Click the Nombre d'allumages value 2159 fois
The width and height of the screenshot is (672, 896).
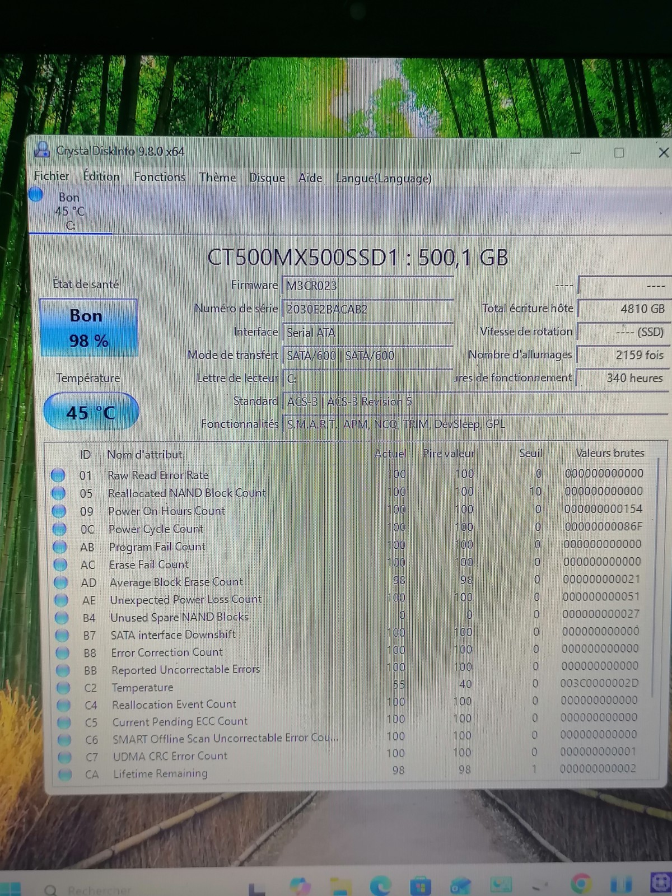coord(623,355)
